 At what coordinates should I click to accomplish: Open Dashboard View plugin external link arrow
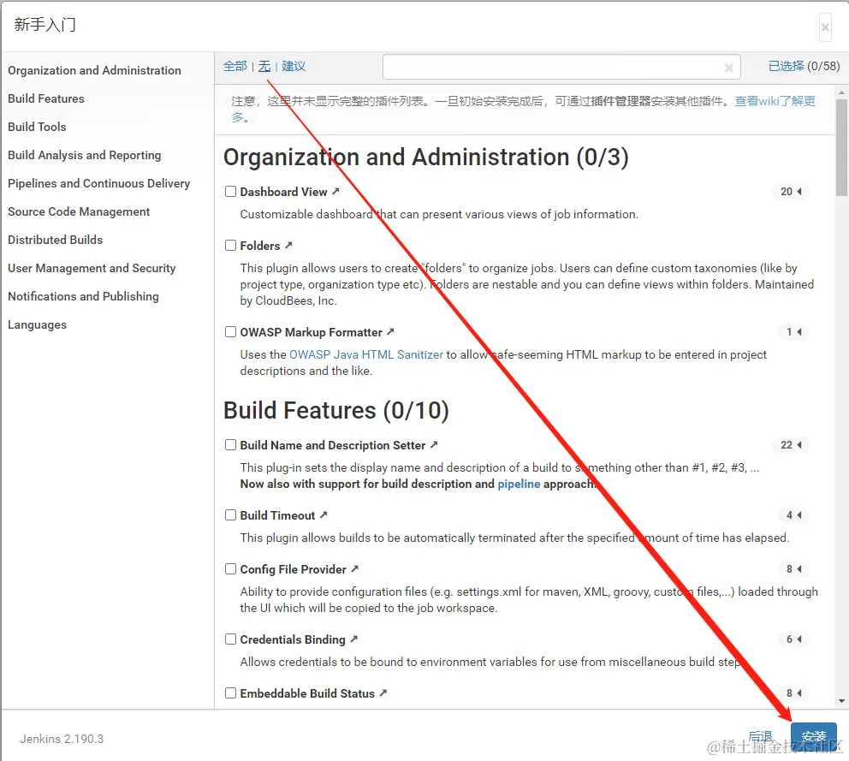[x=335, y=191]
